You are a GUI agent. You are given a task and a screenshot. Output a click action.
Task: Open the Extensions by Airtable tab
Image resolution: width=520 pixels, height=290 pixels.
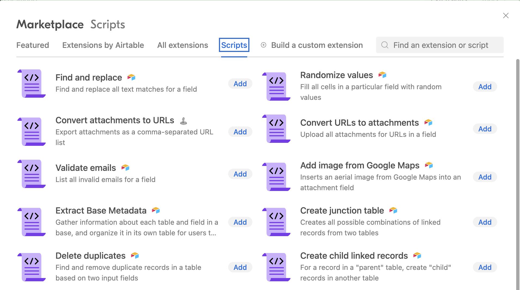click(103, 45)
